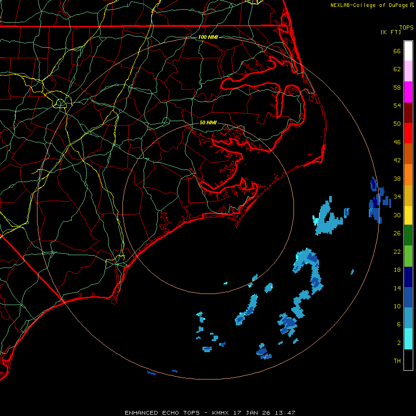Click the '17 JAN 26' date text
Screen dimensions: 416x416
(x=251, y=413)
